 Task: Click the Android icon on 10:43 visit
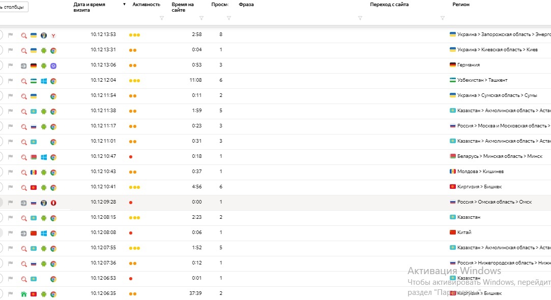[44, 172]
